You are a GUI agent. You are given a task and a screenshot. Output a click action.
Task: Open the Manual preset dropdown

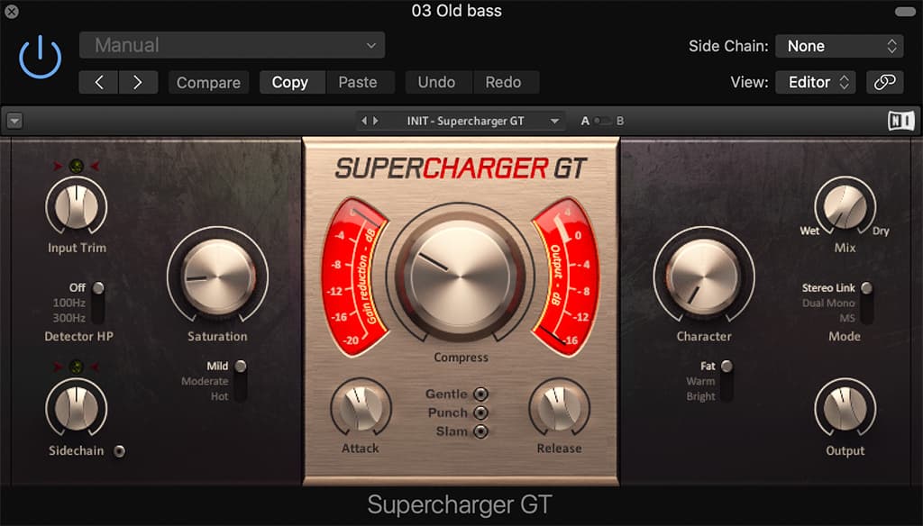coord(232,45)
